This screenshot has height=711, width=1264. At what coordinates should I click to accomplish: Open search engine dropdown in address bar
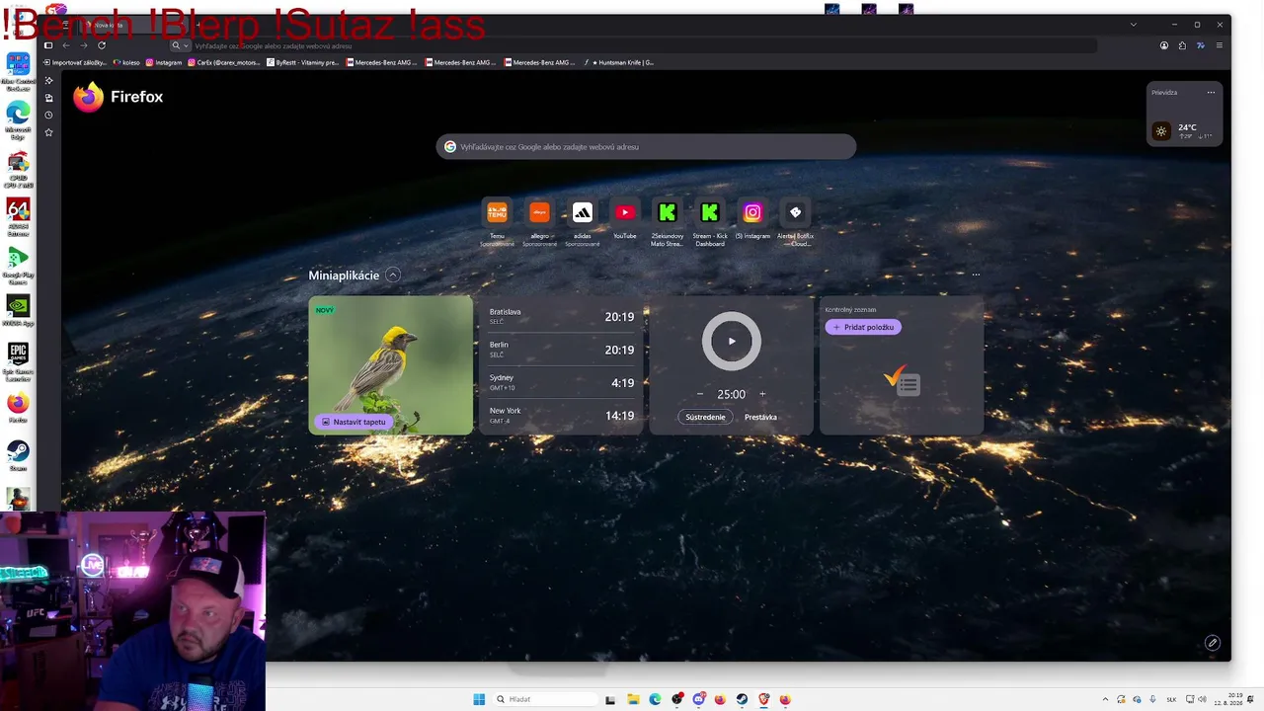pyautogui.click(x=180, y=45)
